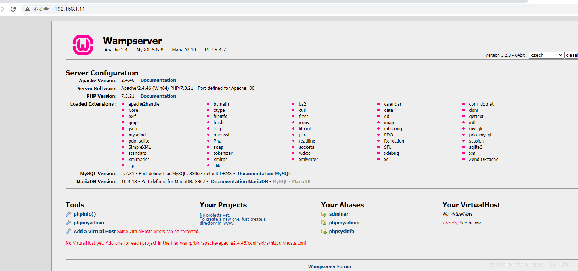The image size is (578, 271).
Task: Click the xdebug extension entry
Action: click(x=391, y=153)
